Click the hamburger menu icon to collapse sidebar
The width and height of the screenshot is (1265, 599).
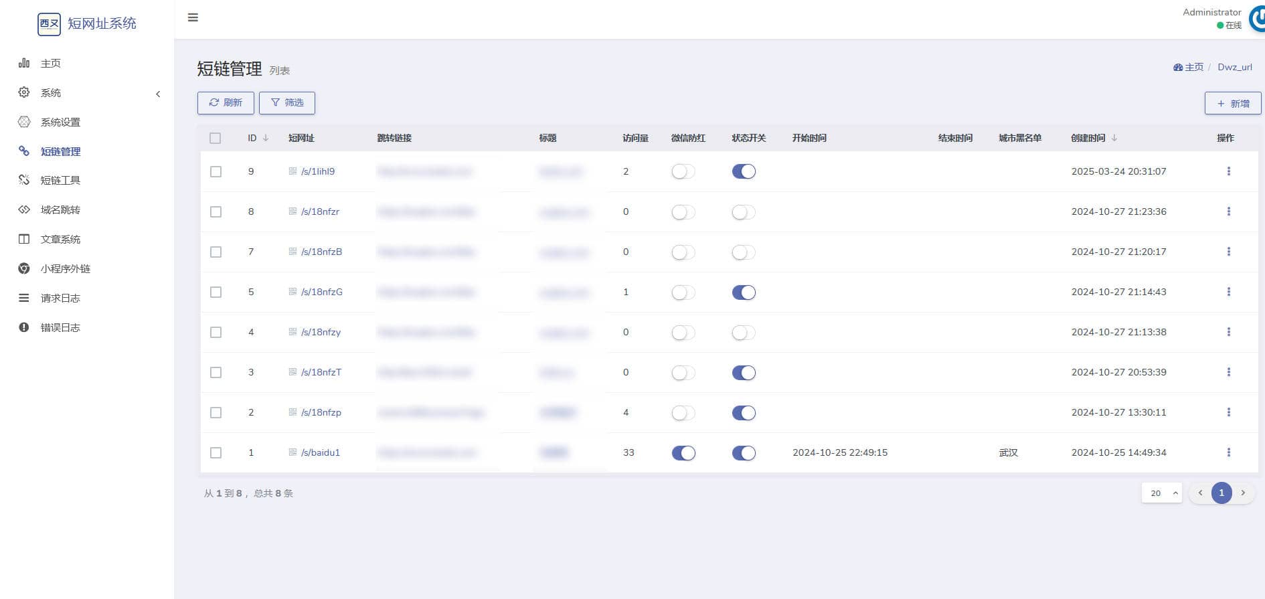pyautogui.click(x=193, y=17)
